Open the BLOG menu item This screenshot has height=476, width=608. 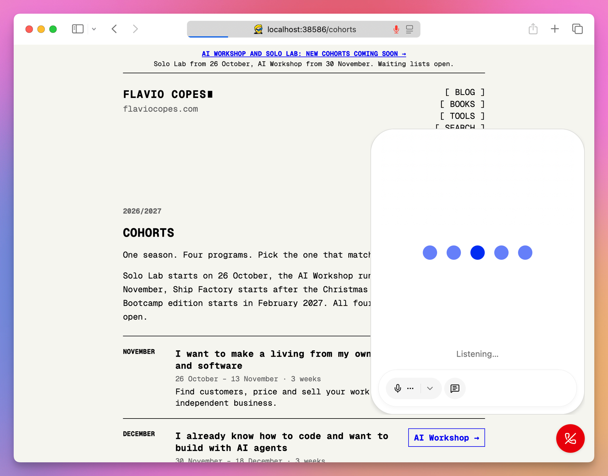[x=465, y=92]
